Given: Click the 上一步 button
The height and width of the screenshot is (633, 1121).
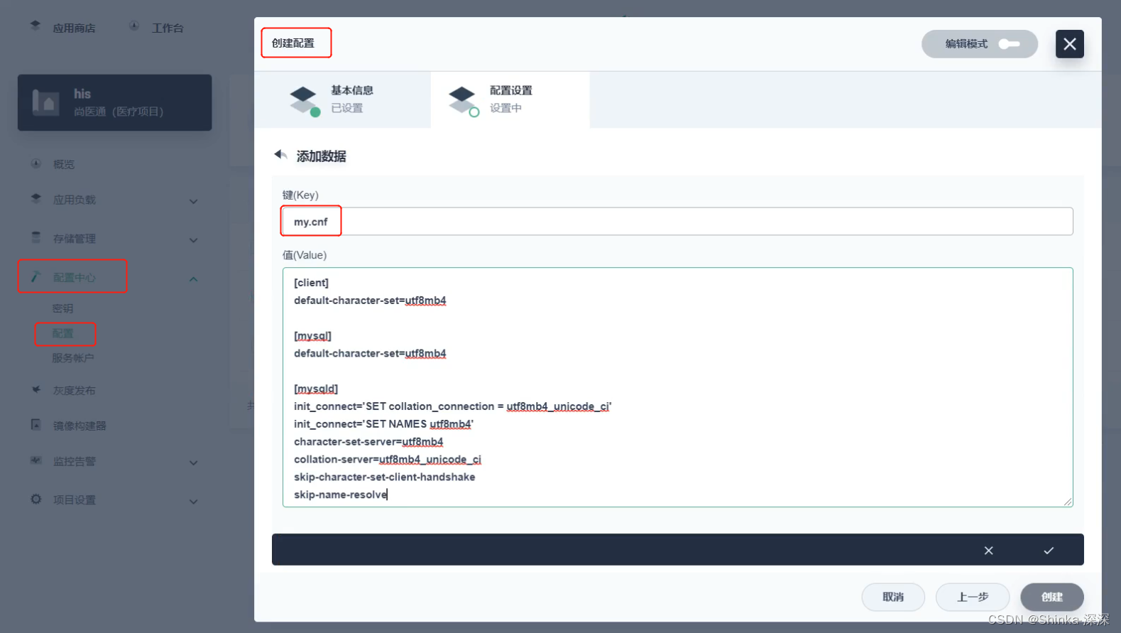Looking at the screenshot, I should (973, 597).
